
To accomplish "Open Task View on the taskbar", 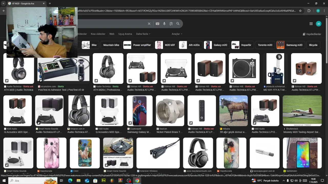I will coord(61,181).
